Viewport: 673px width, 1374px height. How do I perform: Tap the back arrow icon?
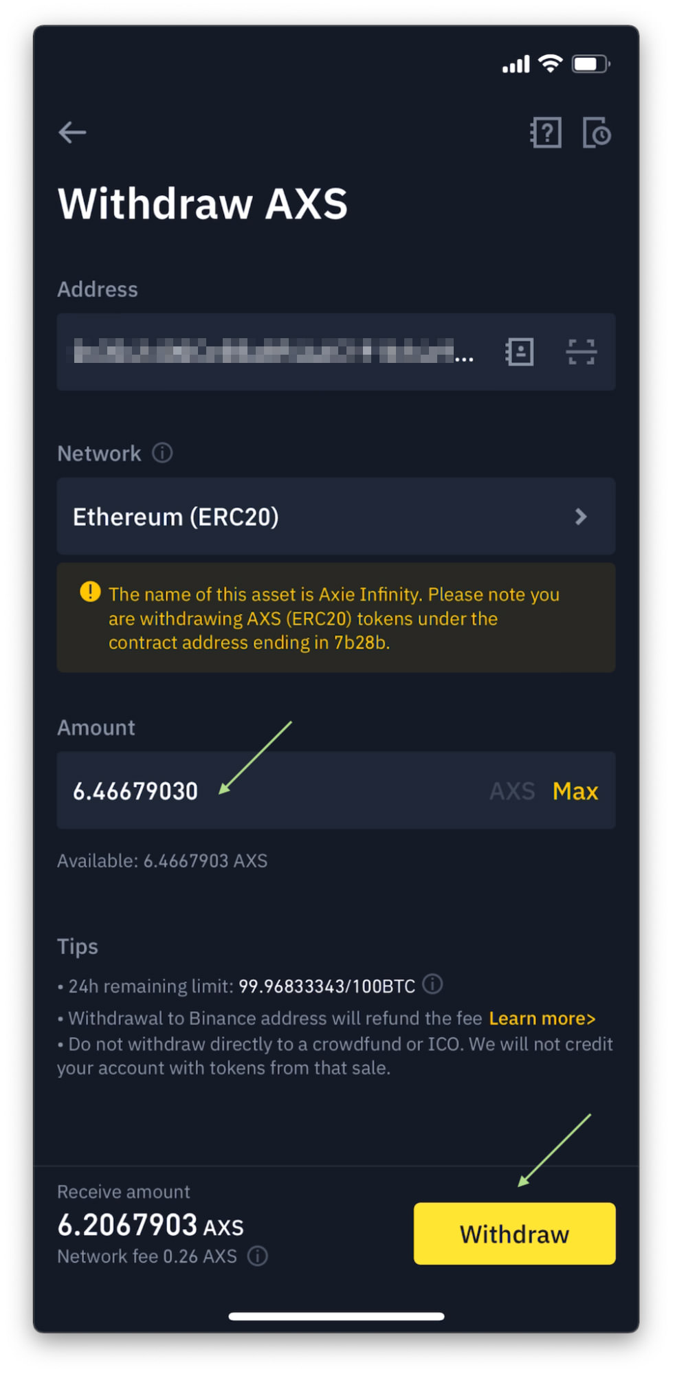click(72, 132)
